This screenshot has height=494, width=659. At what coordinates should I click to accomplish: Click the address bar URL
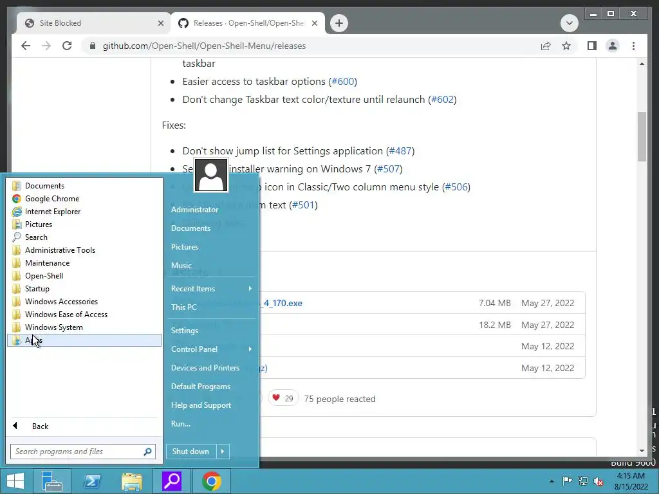tap(204, 46)
